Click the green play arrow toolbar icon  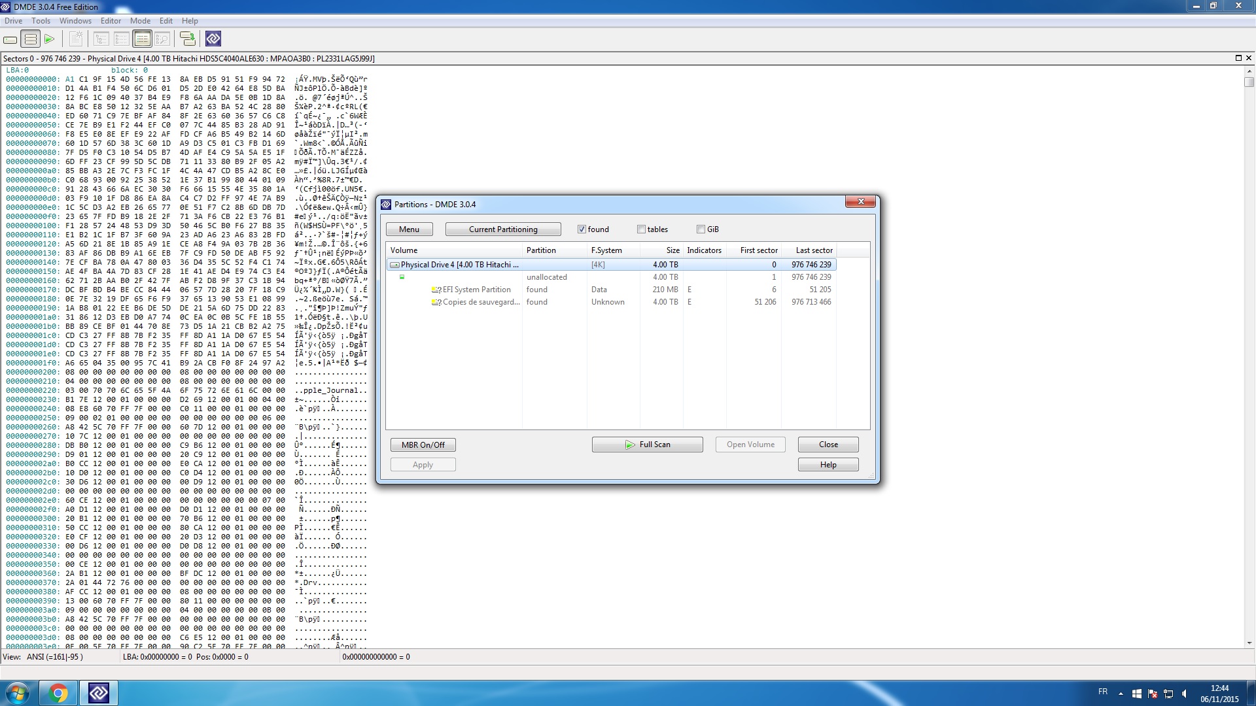click(x=49, y=39)
